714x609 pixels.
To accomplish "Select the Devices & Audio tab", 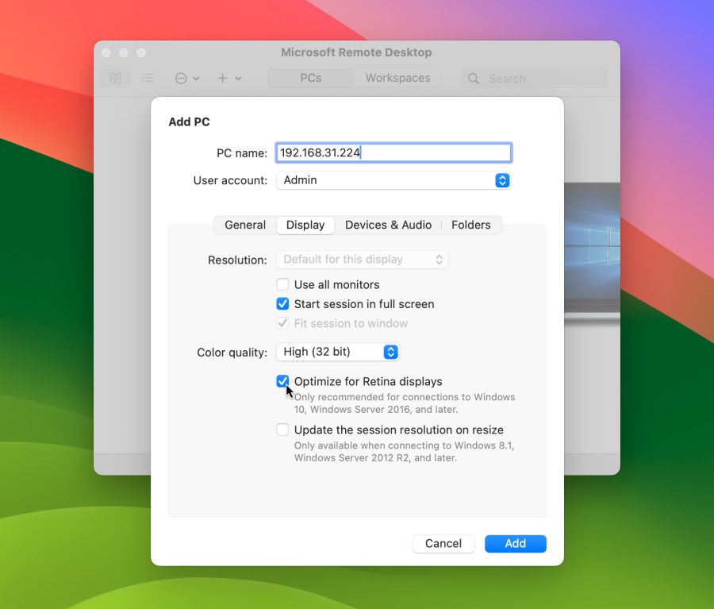I will click(389, 225).
